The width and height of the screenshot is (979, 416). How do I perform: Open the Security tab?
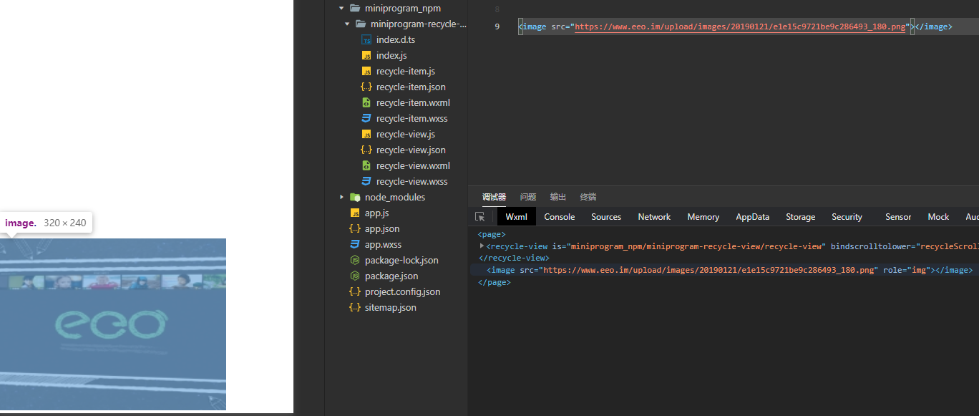(x=847, y=217)
